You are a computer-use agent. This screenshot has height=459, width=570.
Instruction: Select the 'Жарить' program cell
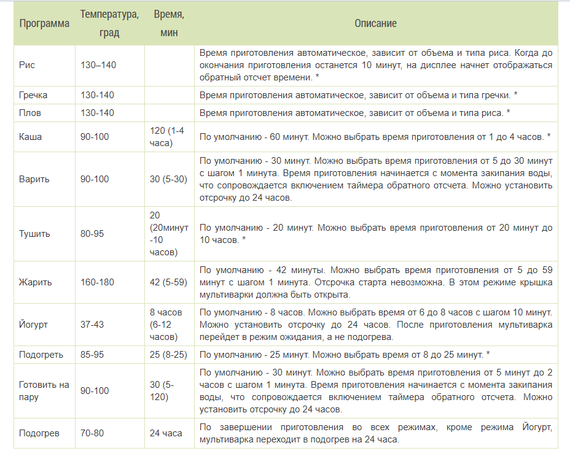tap(44, 282)
